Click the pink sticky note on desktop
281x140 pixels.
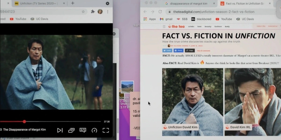pyautogui.click(x=135, y=114)
